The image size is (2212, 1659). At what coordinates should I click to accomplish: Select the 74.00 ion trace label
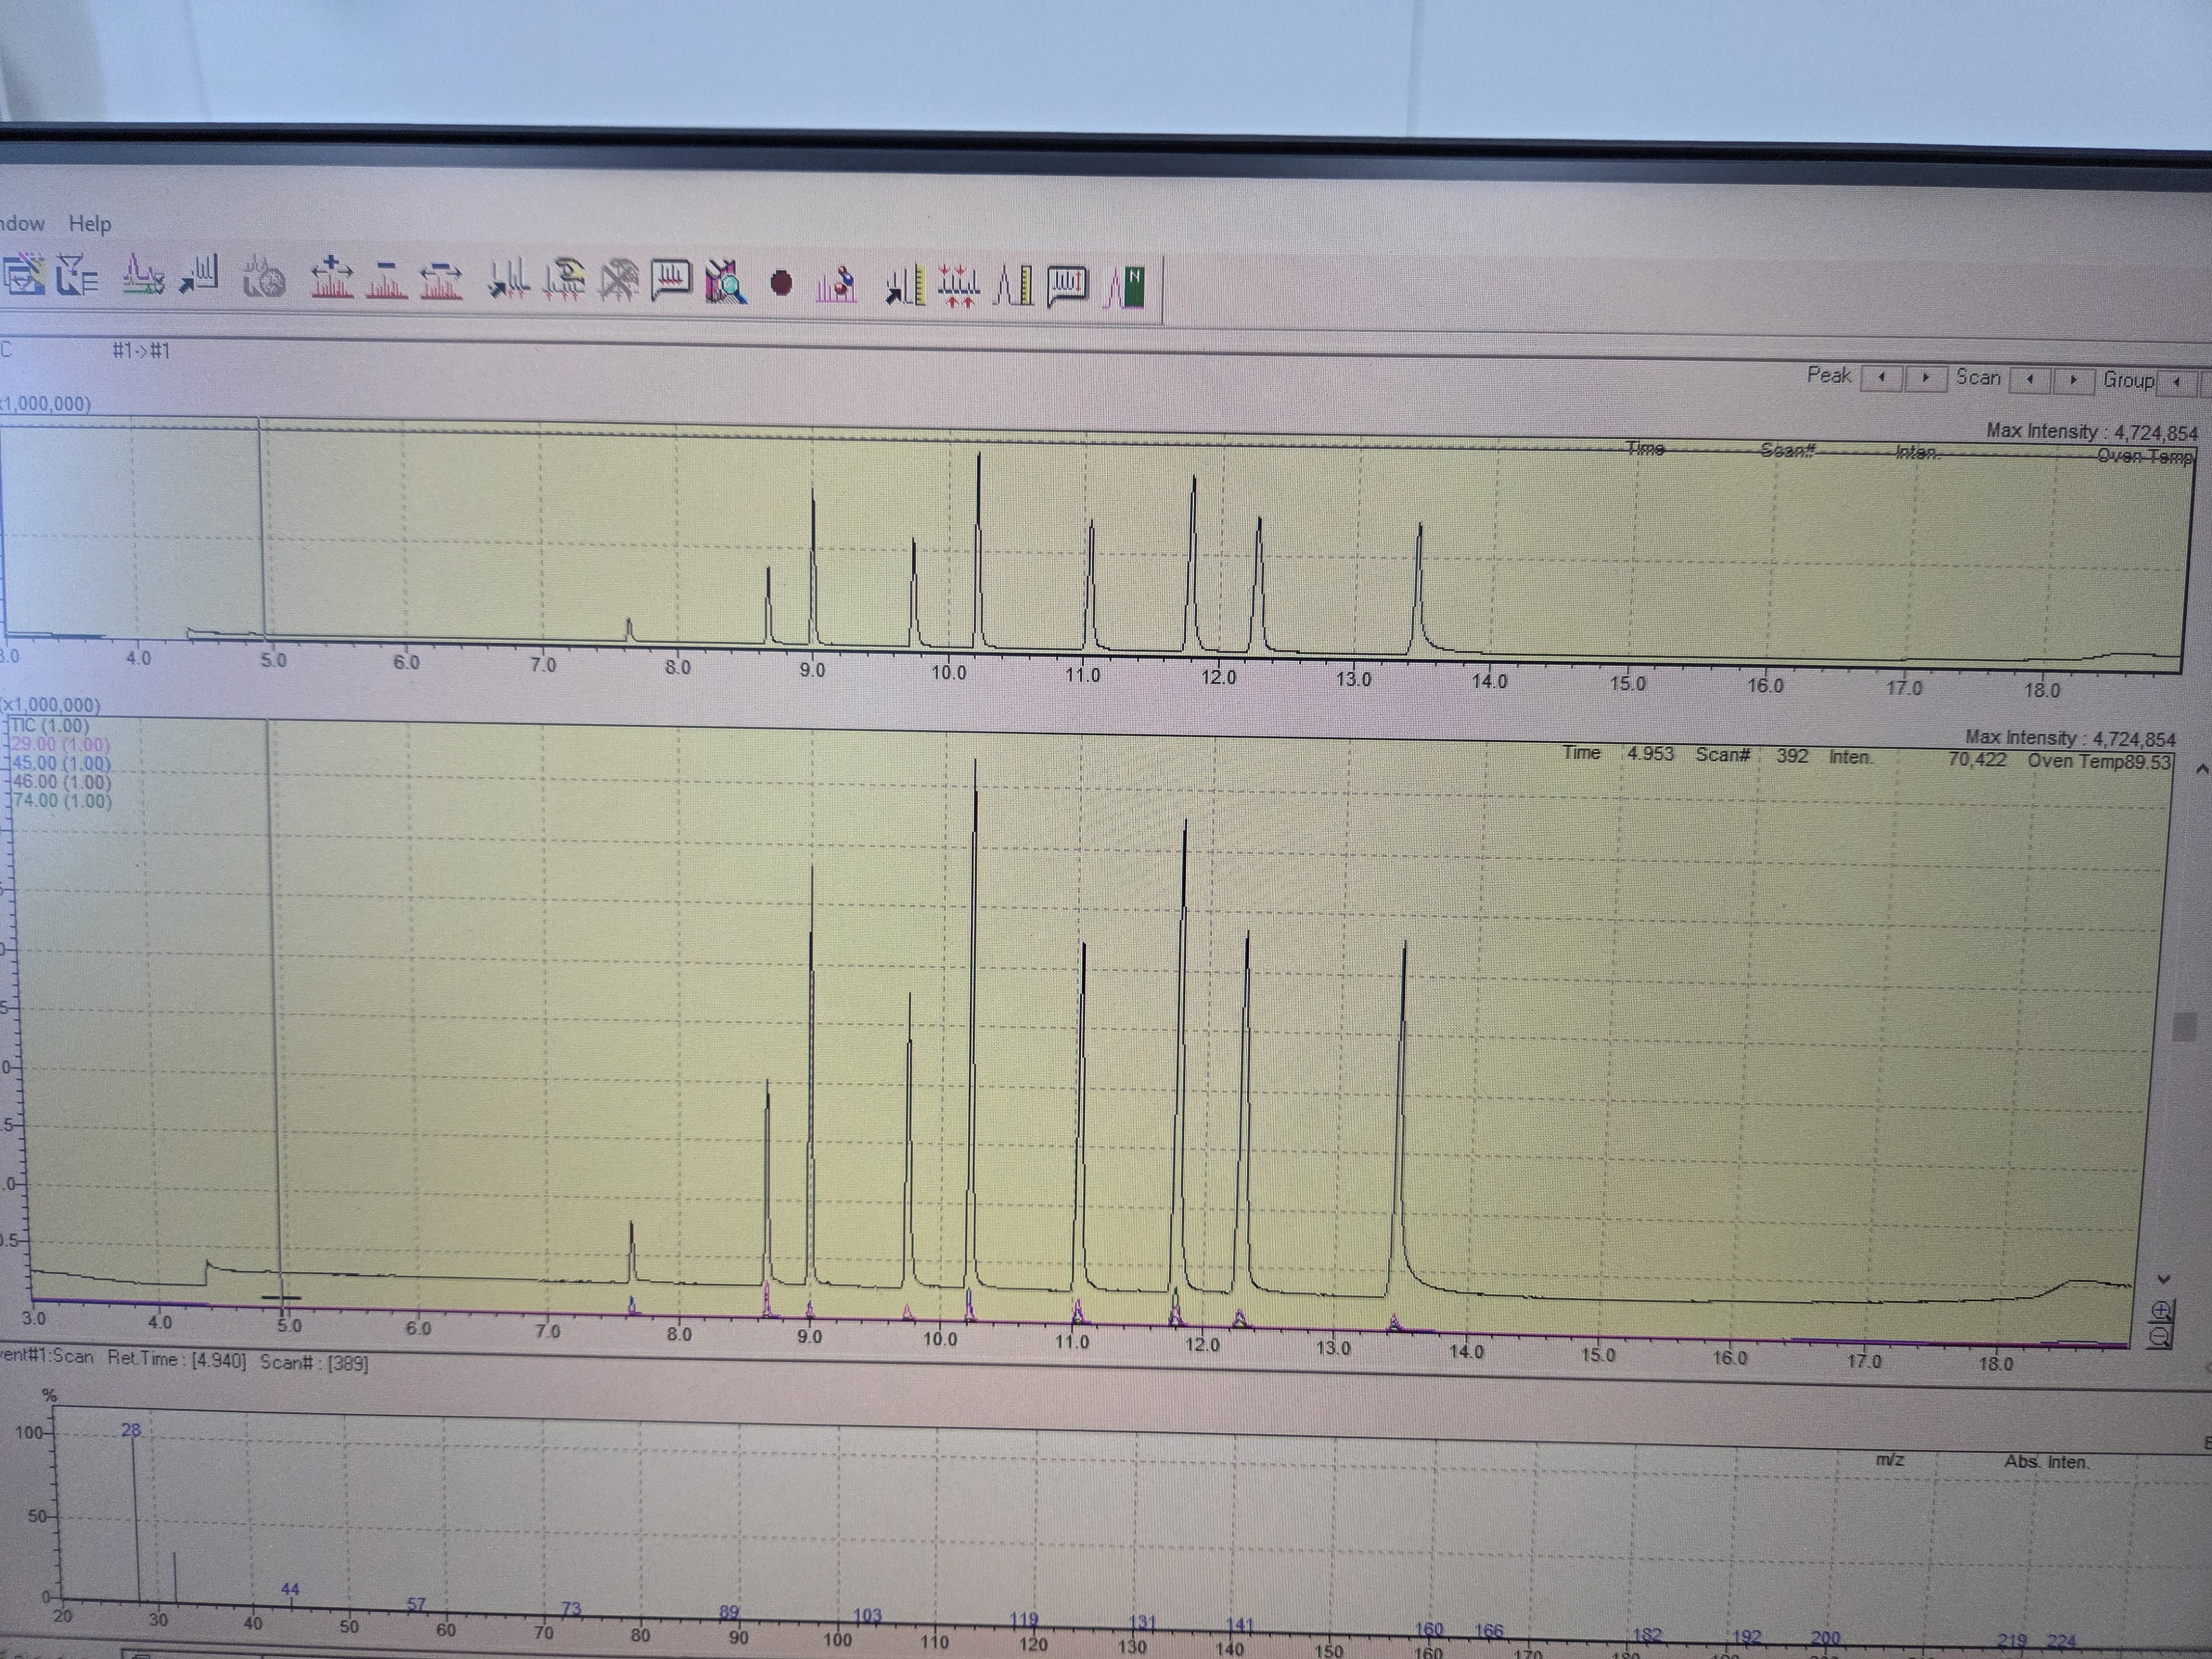coord(61,801)
